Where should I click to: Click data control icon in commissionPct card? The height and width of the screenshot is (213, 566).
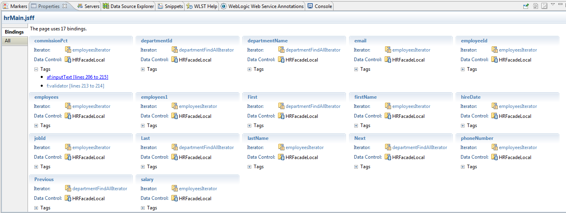(68, 60)
